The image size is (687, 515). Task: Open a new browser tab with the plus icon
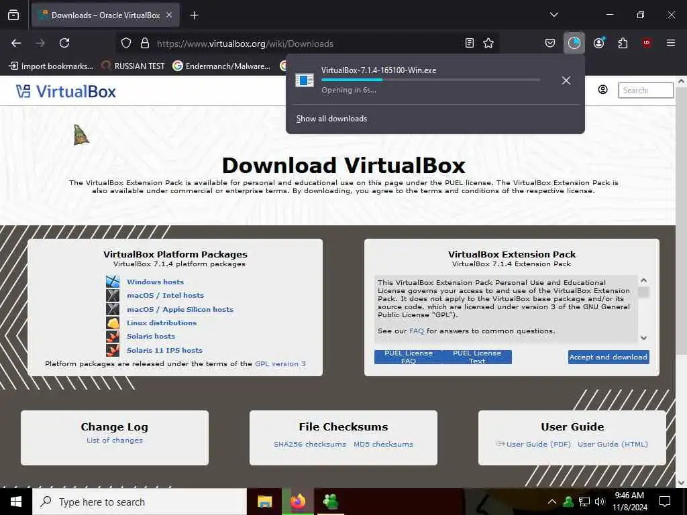[194, 15]
